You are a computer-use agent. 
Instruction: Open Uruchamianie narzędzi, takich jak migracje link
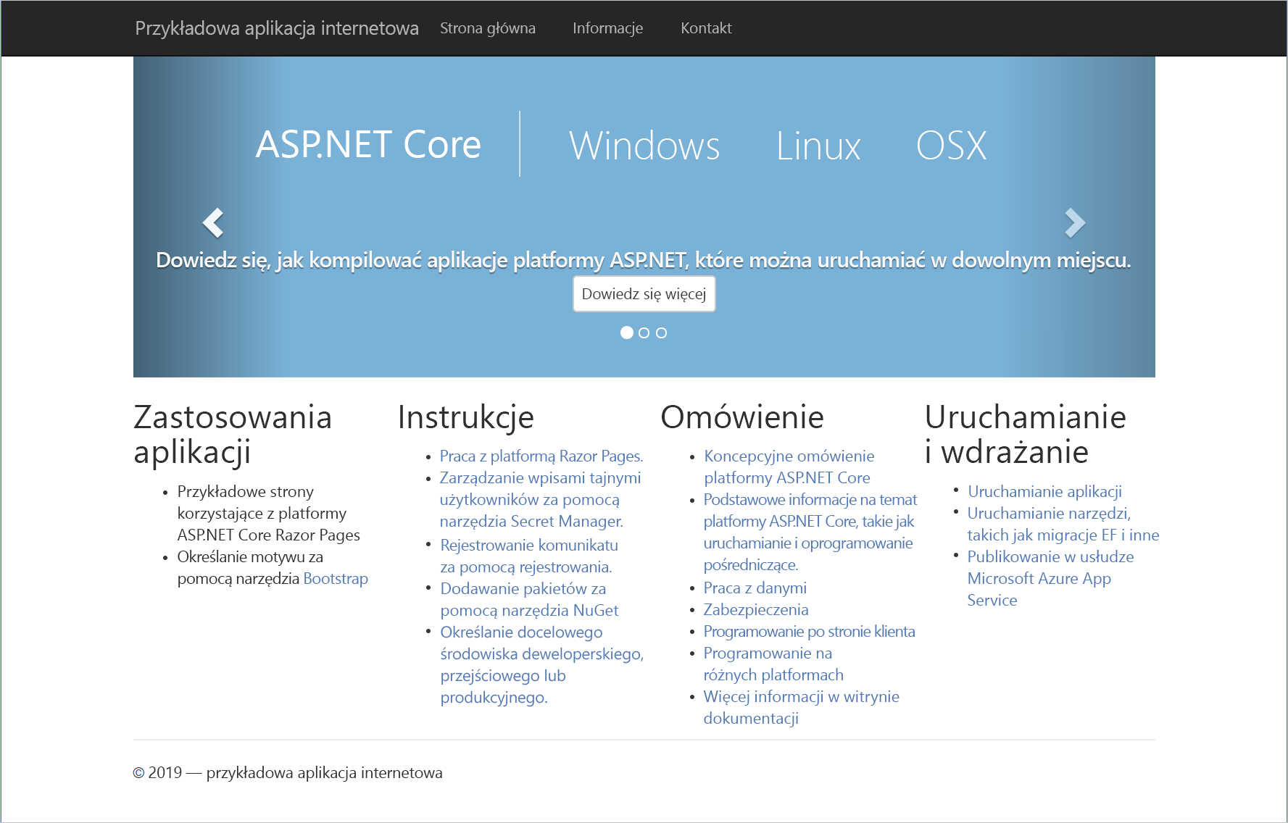1063,525
